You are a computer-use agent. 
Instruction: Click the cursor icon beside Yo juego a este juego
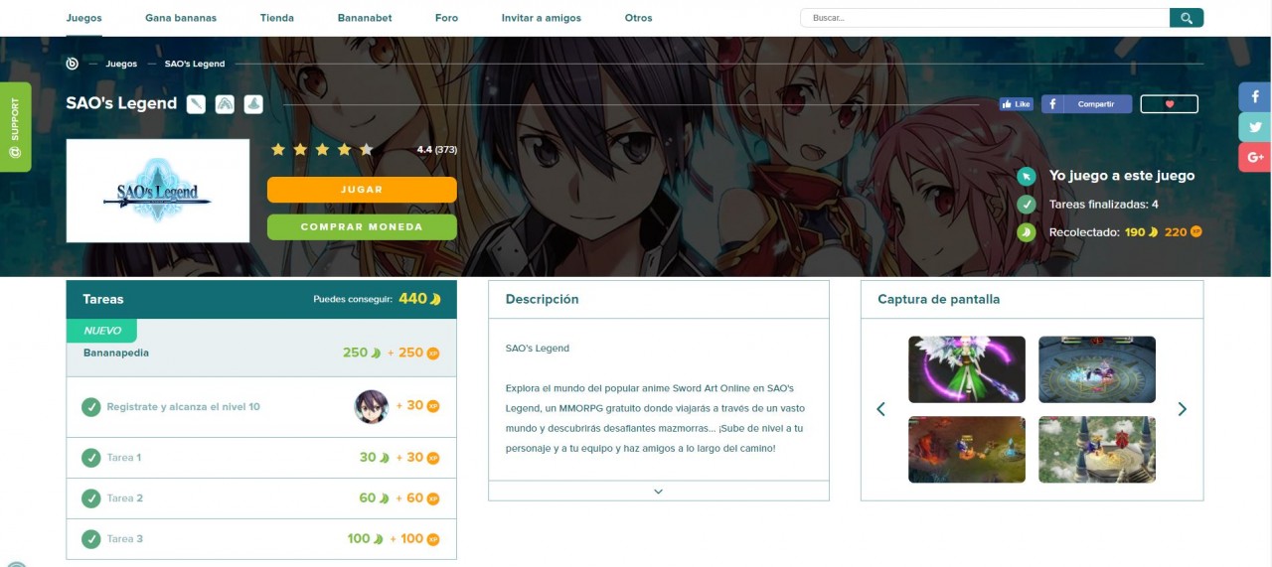pos(1027,176)
